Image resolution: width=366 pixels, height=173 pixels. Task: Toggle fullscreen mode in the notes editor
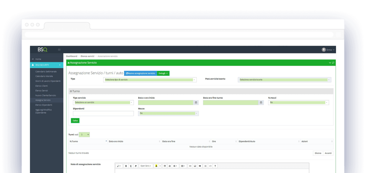tap(205, 166)
